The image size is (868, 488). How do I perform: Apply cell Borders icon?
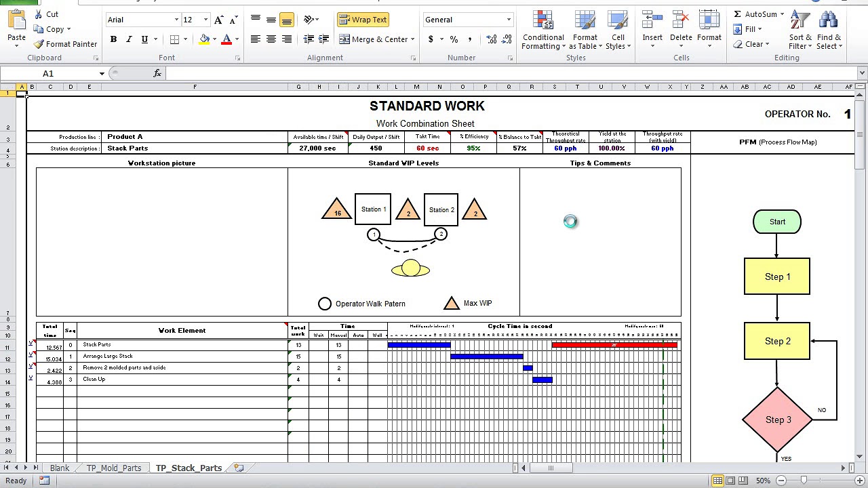click(x=174, y=39)
